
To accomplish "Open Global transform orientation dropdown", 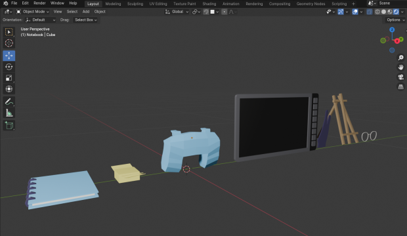I will point(177,12).
